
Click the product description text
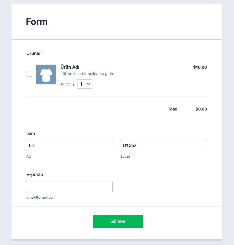coord(87,74)
